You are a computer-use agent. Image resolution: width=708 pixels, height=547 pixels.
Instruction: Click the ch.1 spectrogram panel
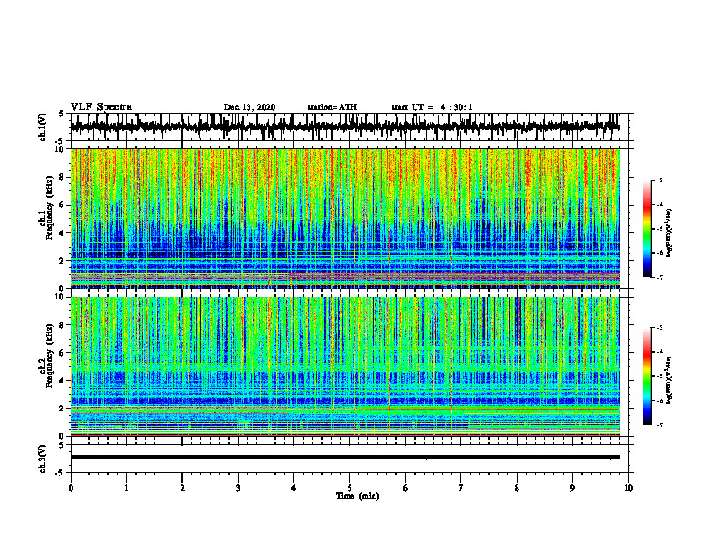click(x=344, y=218)
